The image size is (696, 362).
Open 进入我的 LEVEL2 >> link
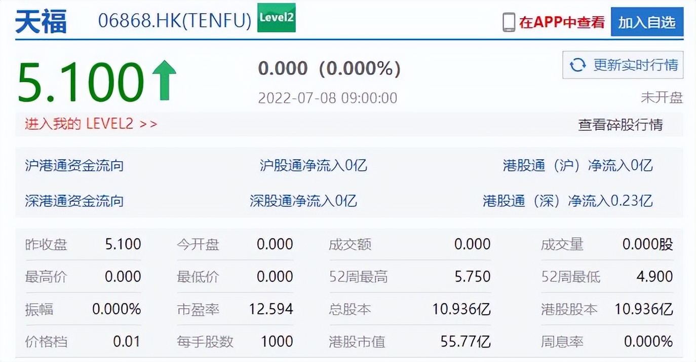click(x=91, y=124)
